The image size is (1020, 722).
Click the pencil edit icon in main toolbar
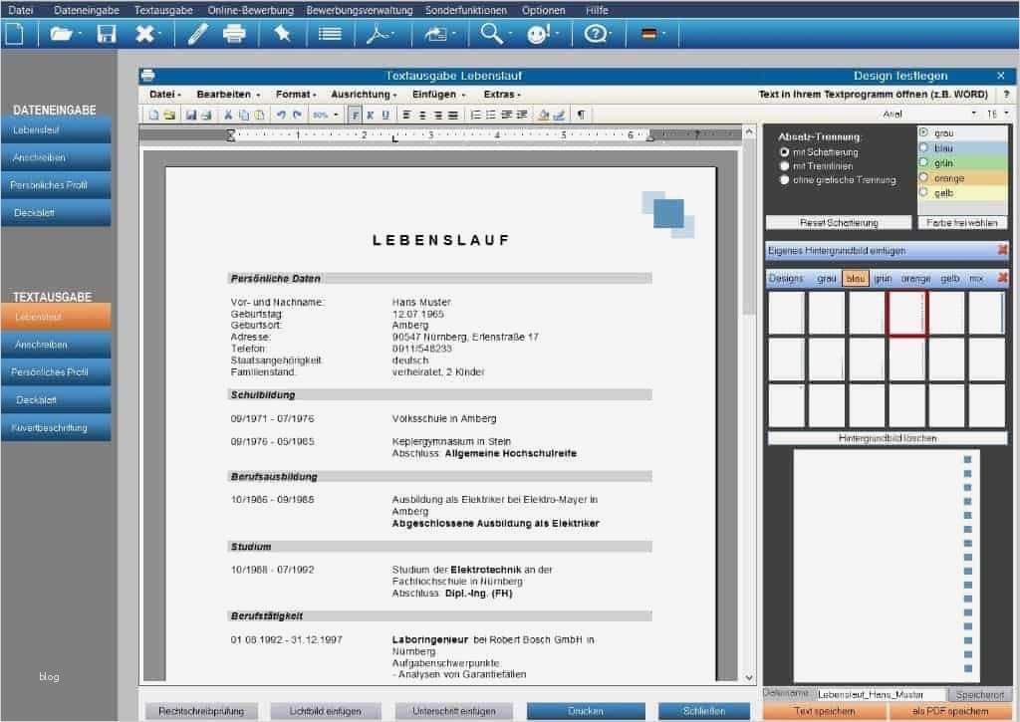click(x=198, y=33)
